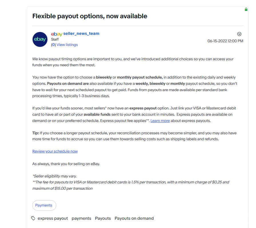Click the tag icon beside express payout
The image size is (256, 228).
coord(33,218)
